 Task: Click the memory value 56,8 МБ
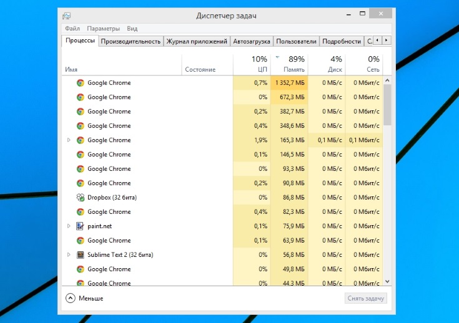pos(294,255)
